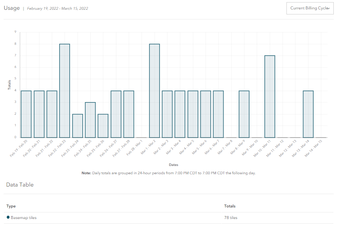Screen dimensions: 337x228
Task: Click the Feb 19 - Feb 20 bar
Action: (26, 114)
